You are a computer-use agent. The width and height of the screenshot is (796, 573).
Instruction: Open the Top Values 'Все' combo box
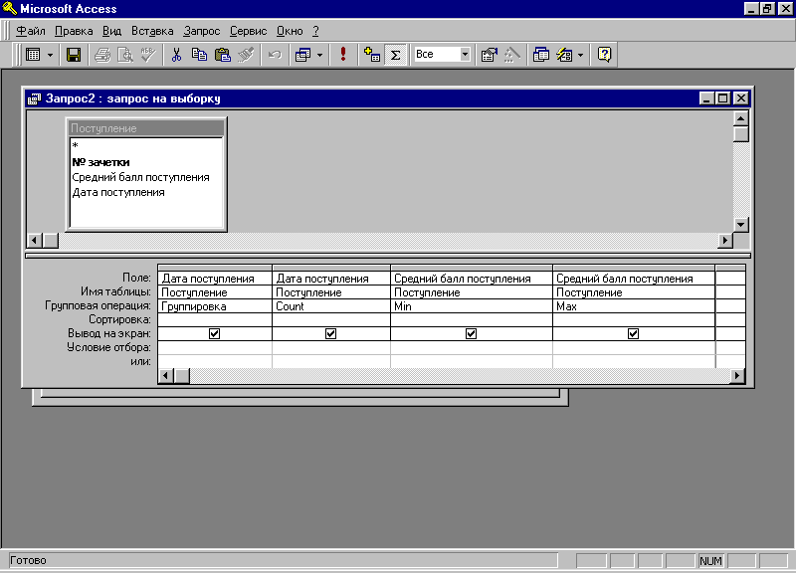(465, 55)
